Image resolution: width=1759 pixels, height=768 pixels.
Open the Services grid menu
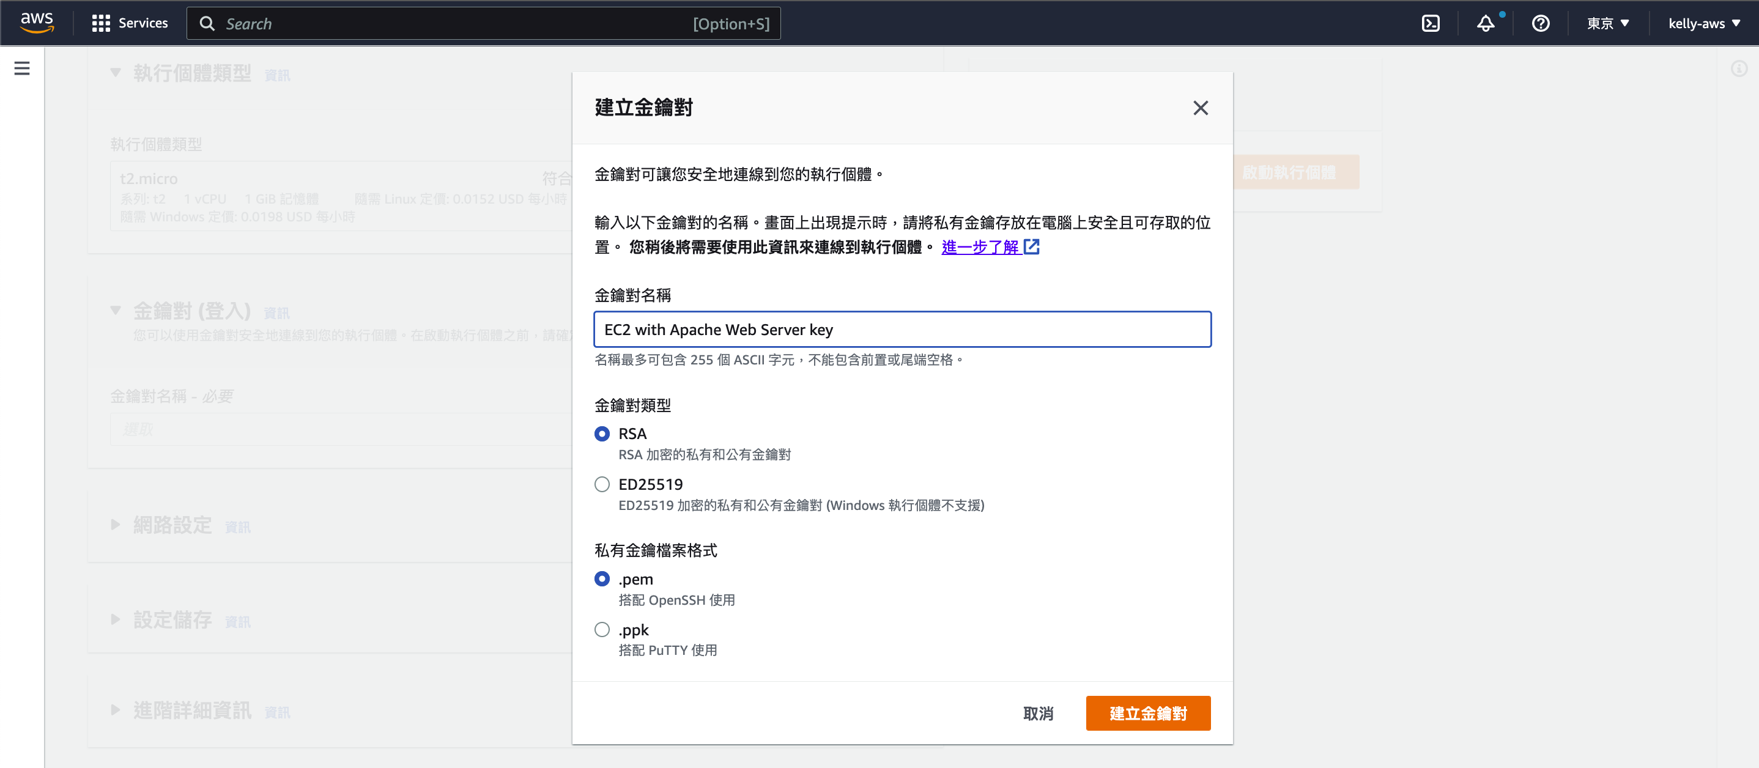[x=130, y=23]
